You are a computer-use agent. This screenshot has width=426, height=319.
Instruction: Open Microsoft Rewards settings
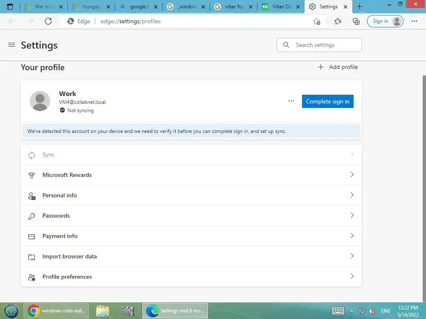pyautogui.click(x=191, y=175)
